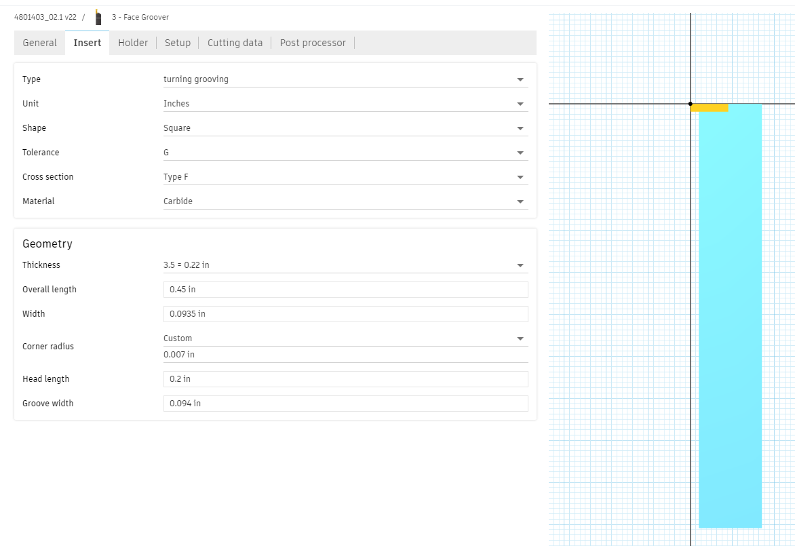
Task: Expand the Corner radius Custom dropdown
Action: click(x=345, y=338)
